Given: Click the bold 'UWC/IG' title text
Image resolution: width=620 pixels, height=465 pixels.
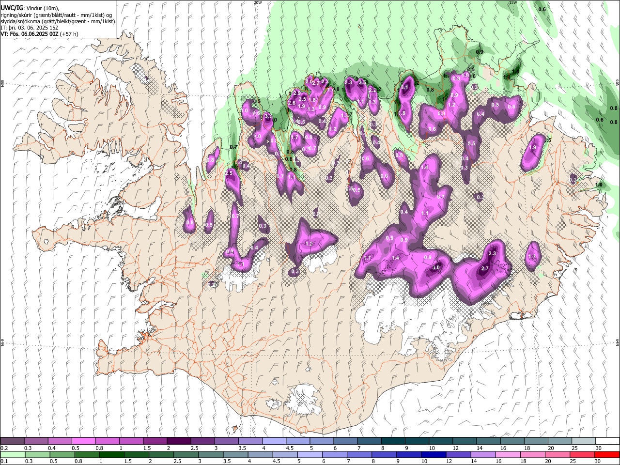Looking at the screenshot, I should [x=12, y=8].
